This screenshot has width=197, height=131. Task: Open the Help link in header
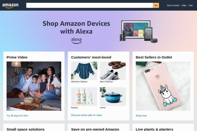pyautogui.click(x=184, y=5)
